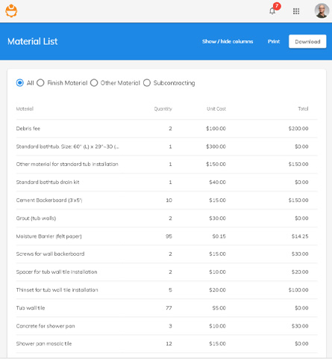The height and width of the screenshot is (359, 332).
Task: Click the Material List page title
Action: [33, 41]
